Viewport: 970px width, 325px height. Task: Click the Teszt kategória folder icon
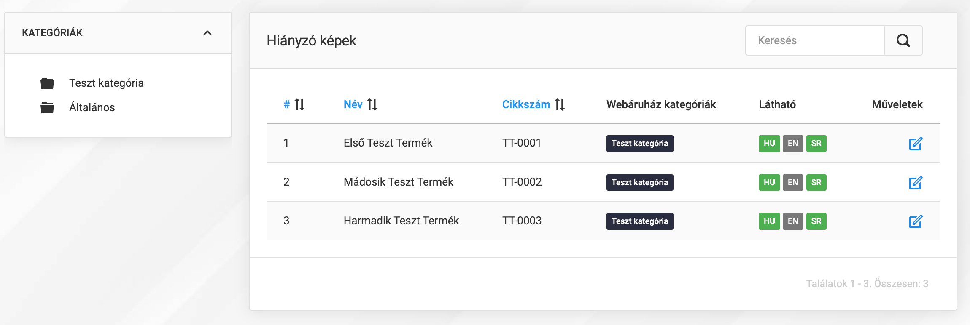coord(47,83)
